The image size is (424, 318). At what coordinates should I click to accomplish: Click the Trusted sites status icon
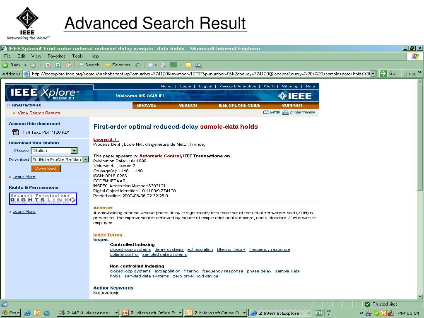point(367,304)
